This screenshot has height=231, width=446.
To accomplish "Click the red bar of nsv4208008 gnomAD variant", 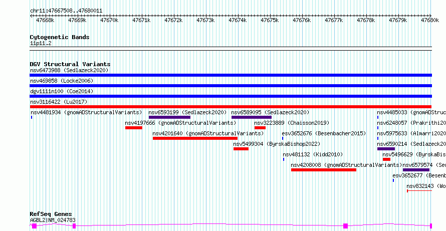I will [x=324, y=170].
